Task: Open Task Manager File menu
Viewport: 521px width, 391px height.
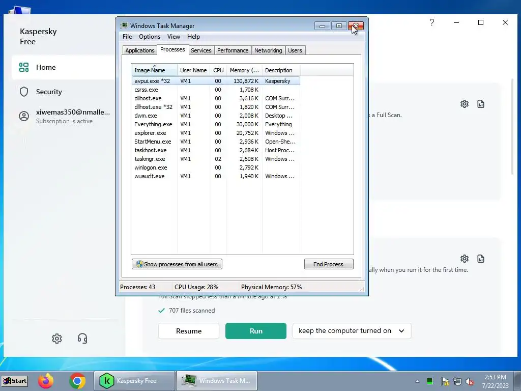Action: coord(127,37)
